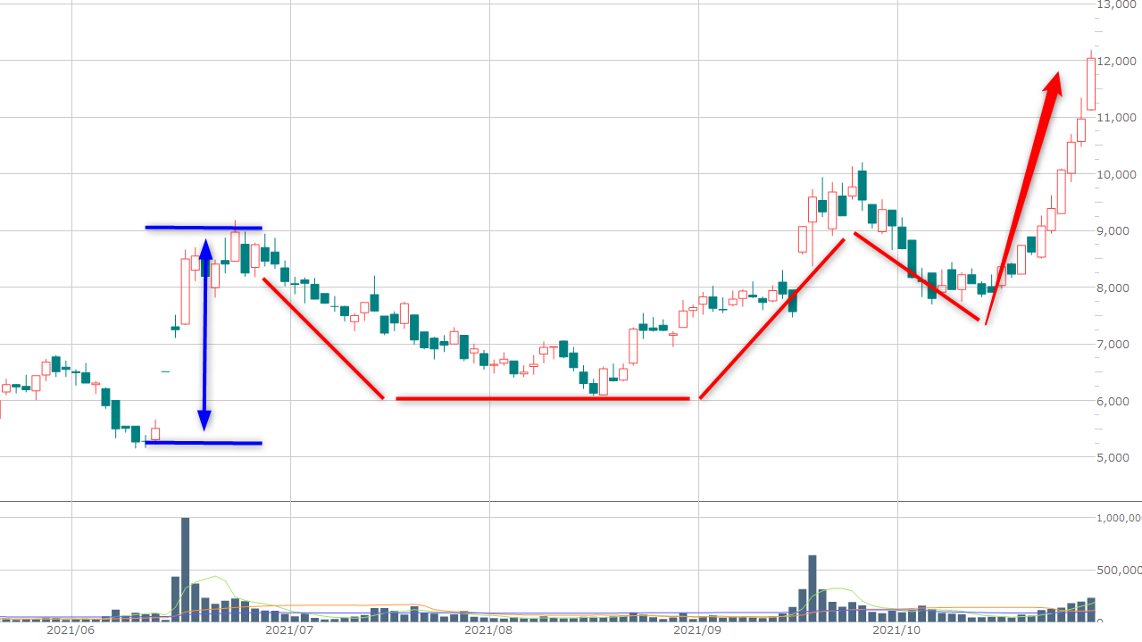This screenshot has height=642, width=1142.
Task: Select the short red descending line in October
Action: [x=917, y=277]
